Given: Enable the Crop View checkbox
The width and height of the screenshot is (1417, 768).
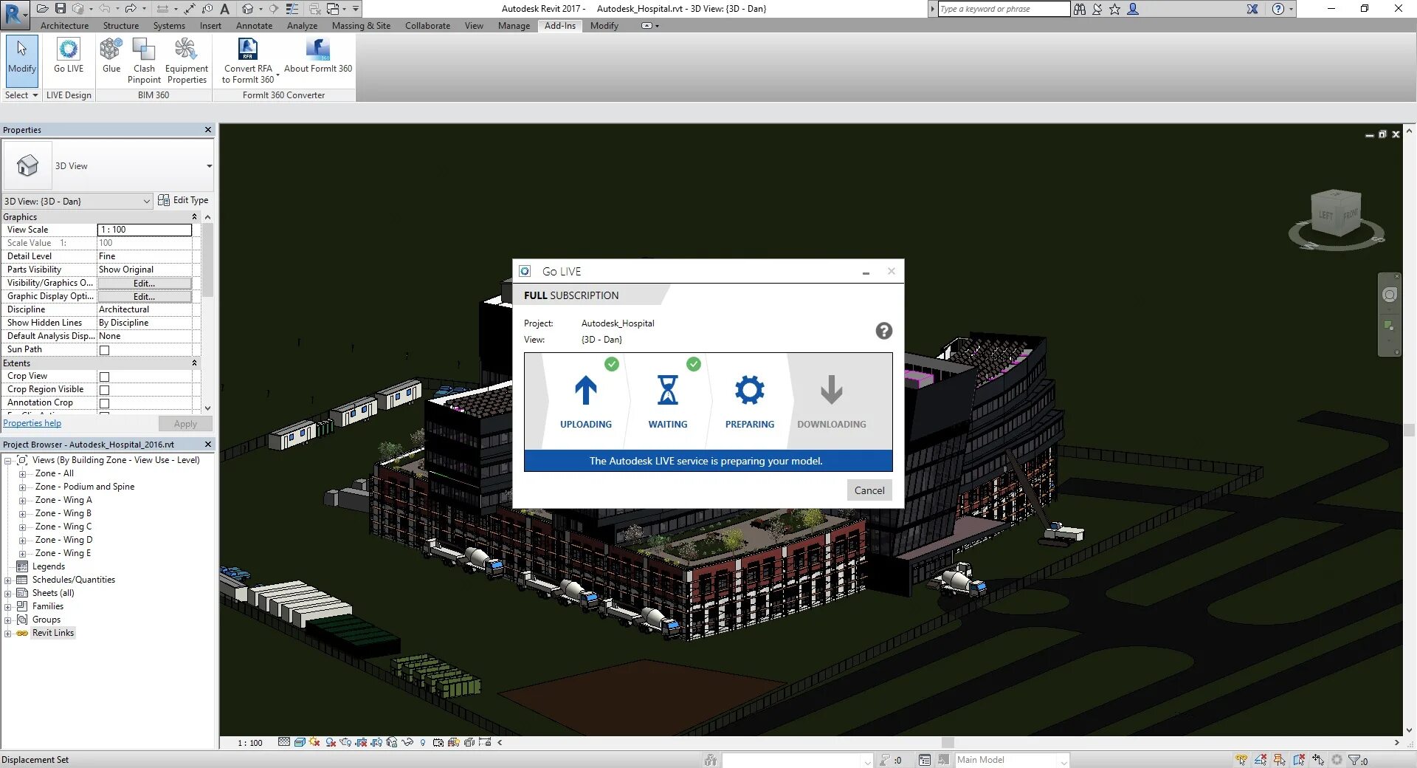Looking at the screenshot, I should [104, 377].
